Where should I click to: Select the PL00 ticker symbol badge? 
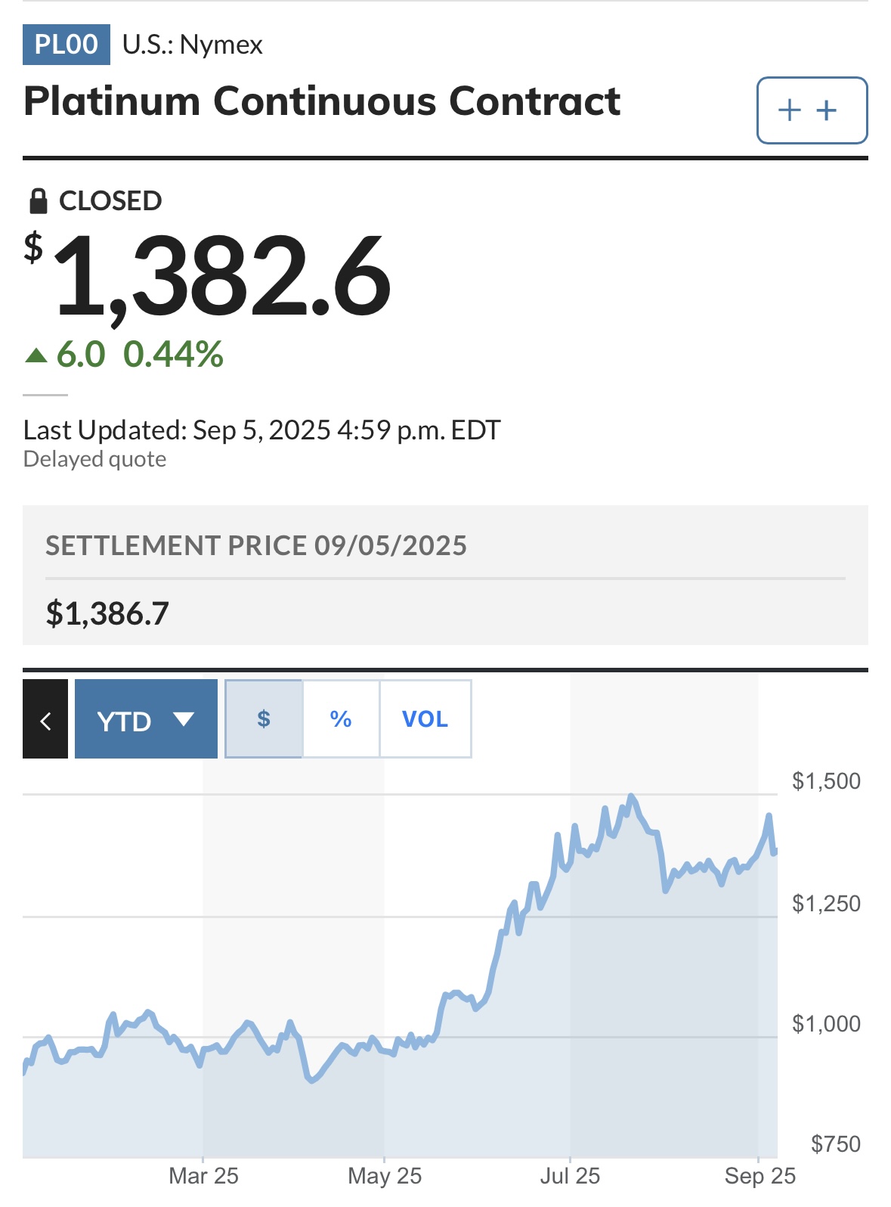(67, 45)
